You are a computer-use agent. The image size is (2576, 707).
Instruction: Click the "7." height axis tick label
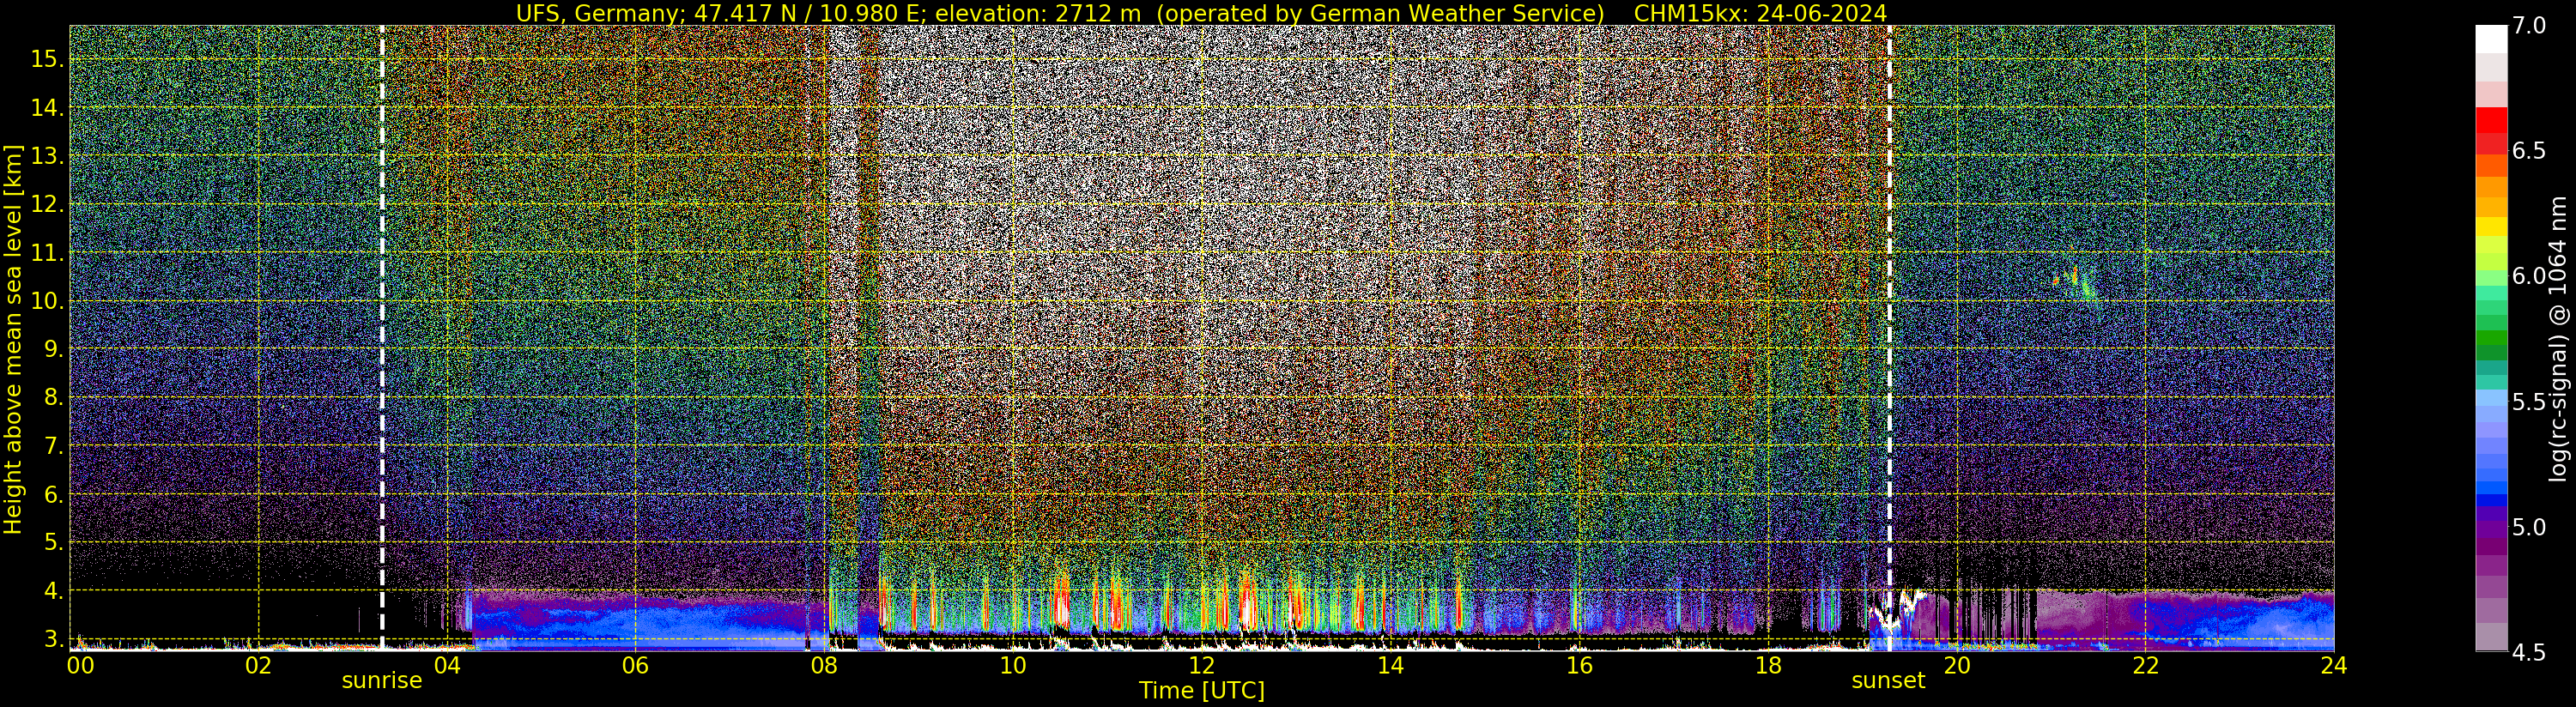pos(53,446)
